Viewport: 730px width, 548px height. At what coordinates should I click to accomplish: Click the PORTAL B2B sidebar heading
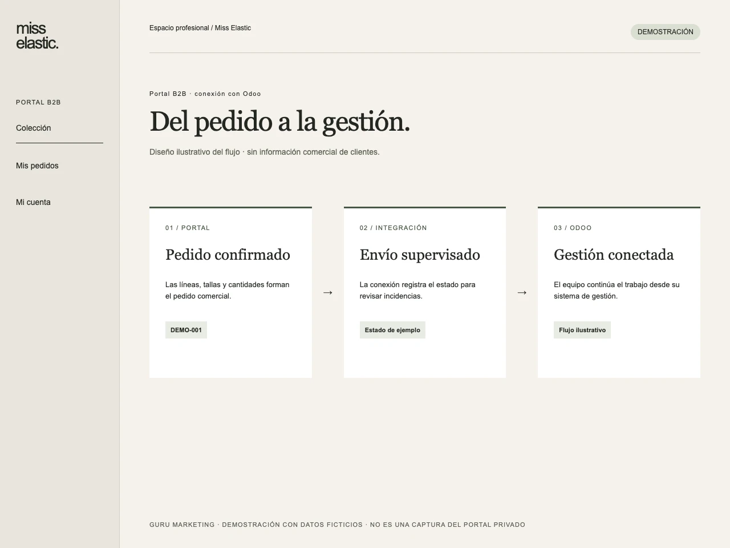(38, 102)
